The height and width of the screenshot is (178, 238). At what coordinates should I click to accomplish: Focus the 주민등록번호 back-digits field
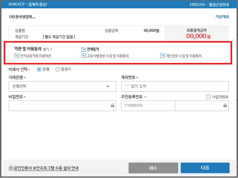[x=202, y=106]
